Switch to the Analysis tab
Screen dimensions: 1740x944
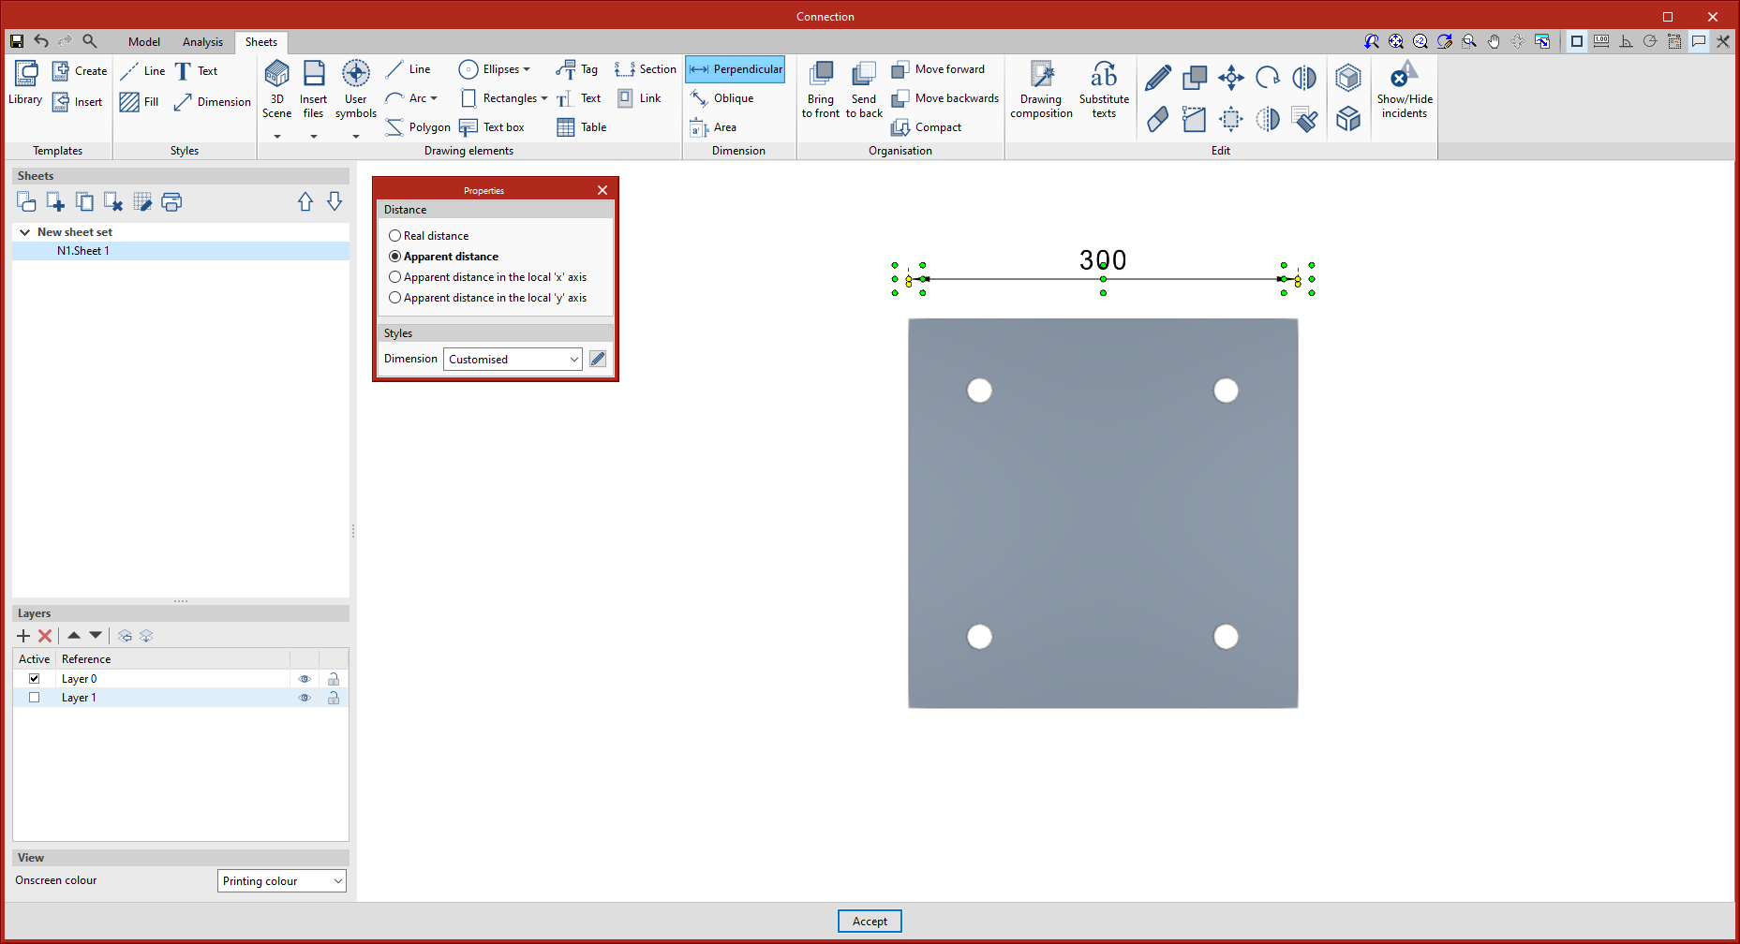202,42
